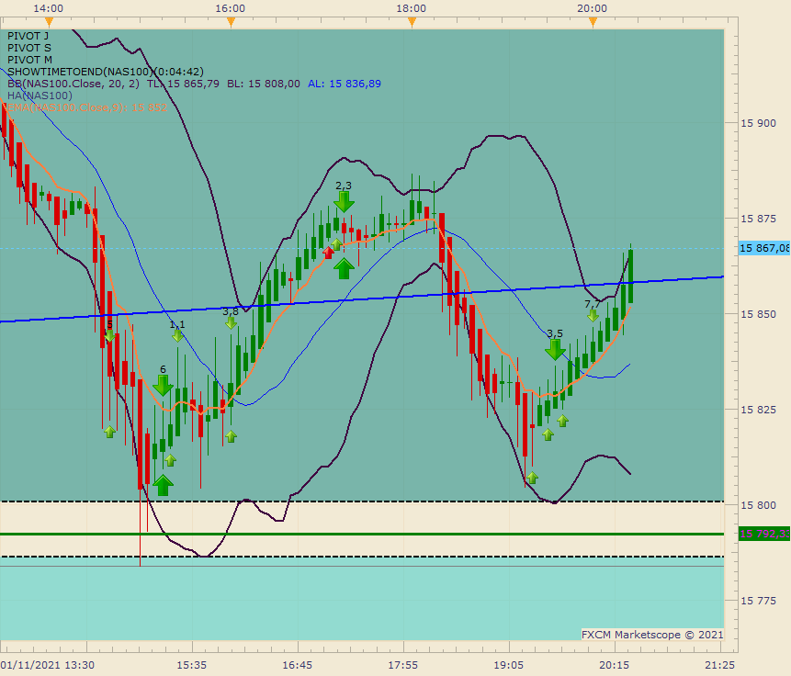
Task: Click the small down arrow labeled 5
Action: [110, 335]
